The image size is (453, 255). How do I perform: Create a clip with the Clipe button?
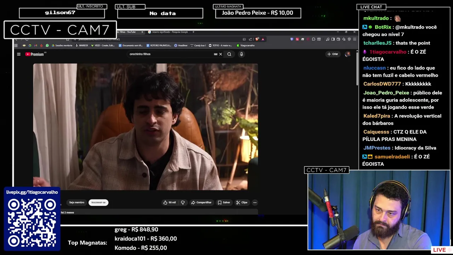coord(242,203)
